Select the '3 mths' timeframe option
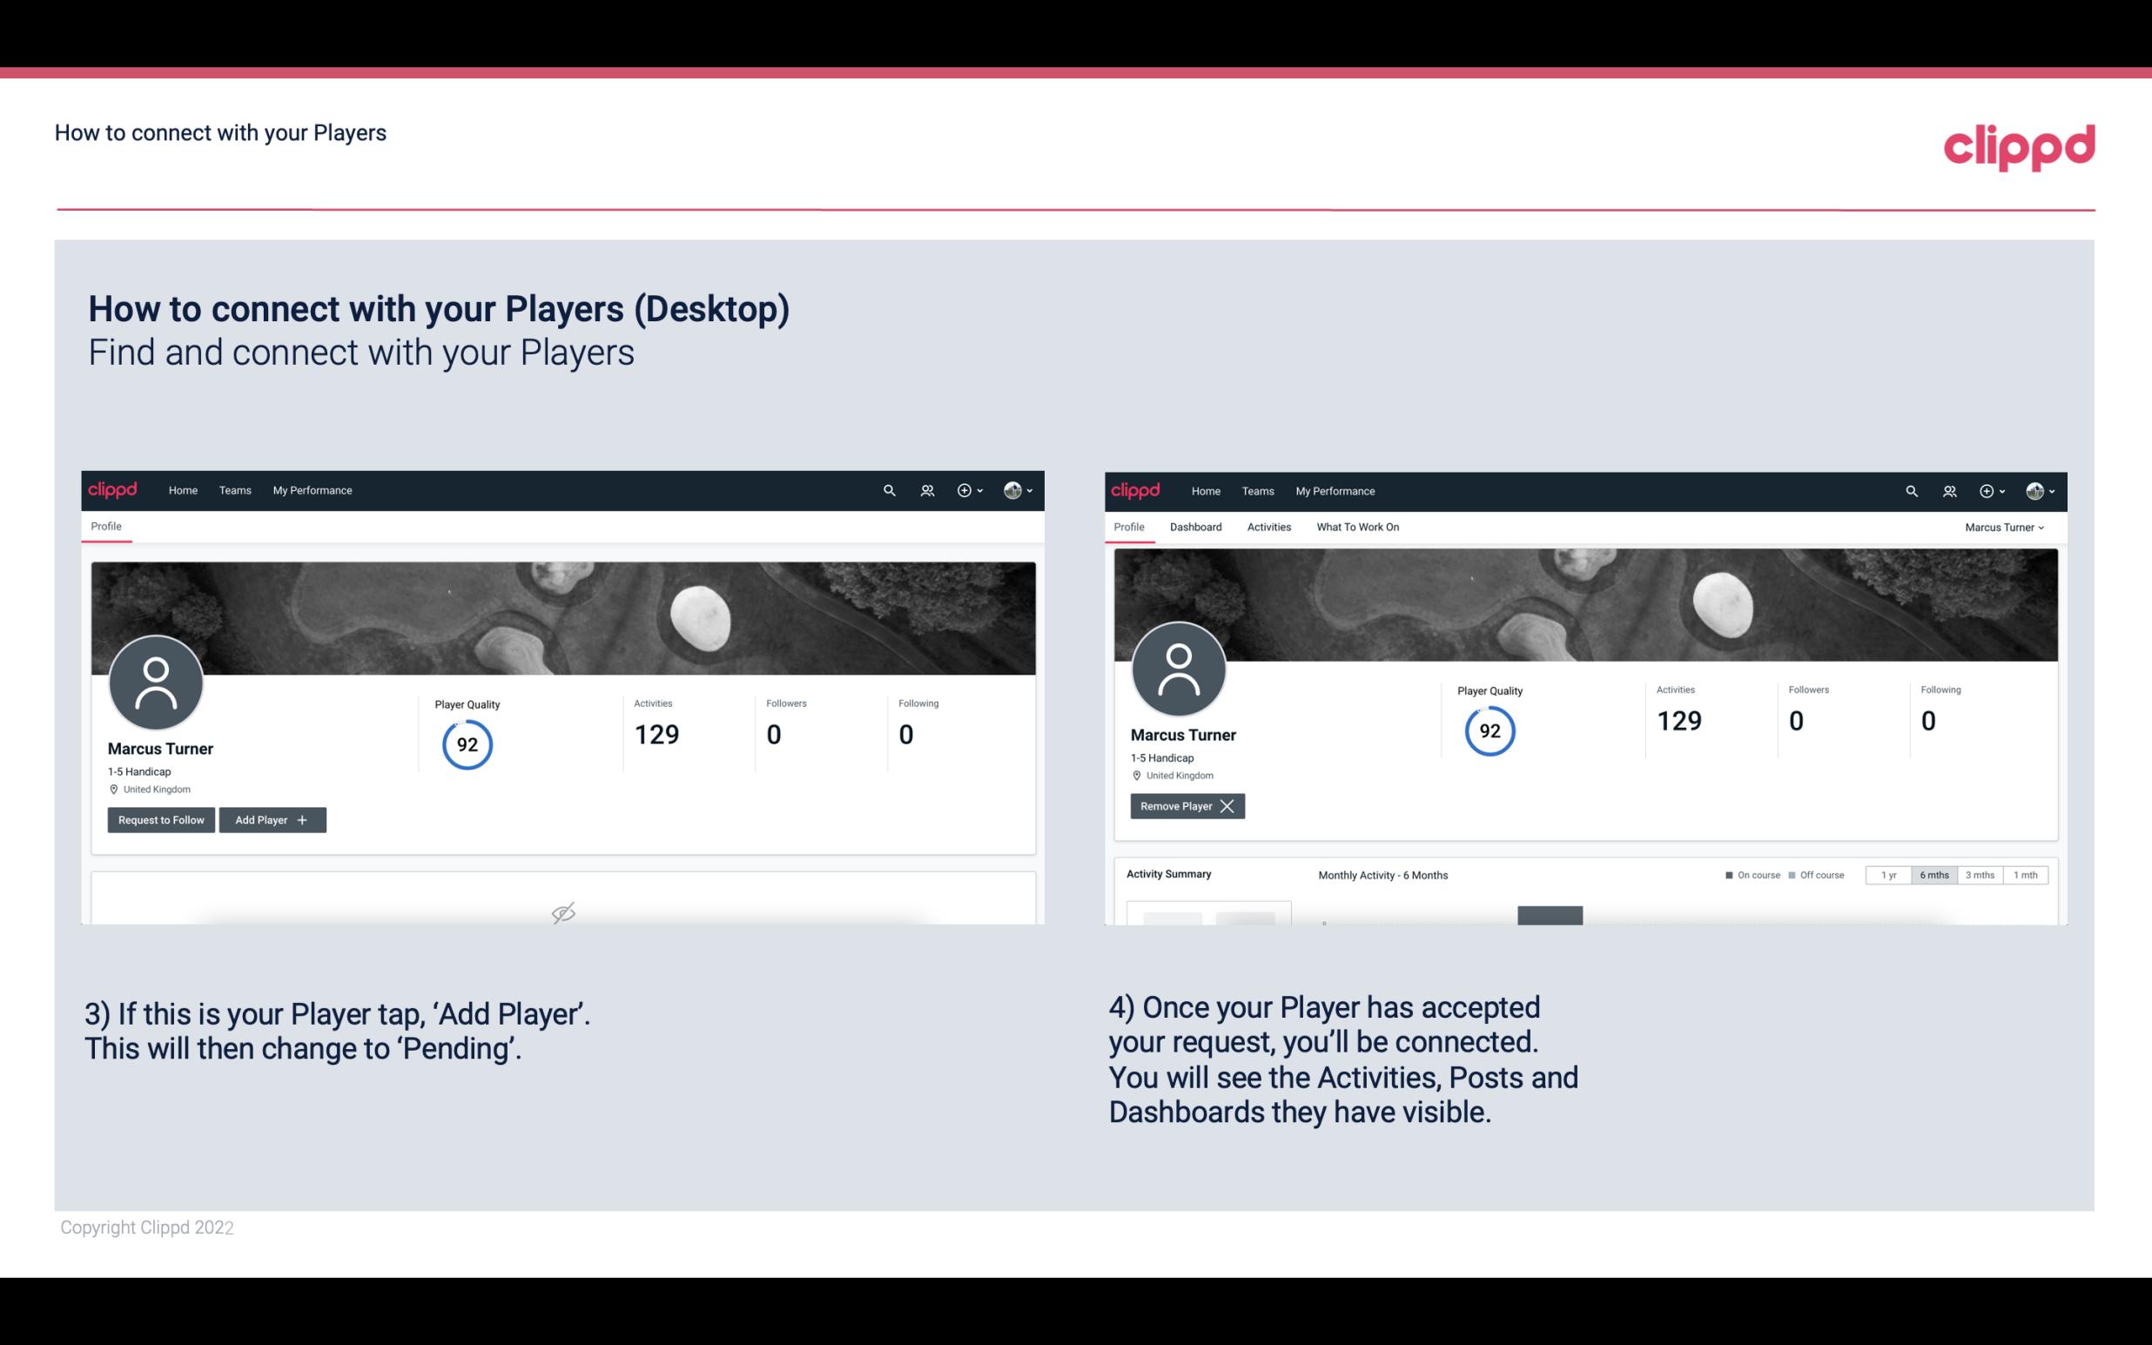Image resolution: width=2152 pixels, height=1345 pixels. click(1980, 876)
